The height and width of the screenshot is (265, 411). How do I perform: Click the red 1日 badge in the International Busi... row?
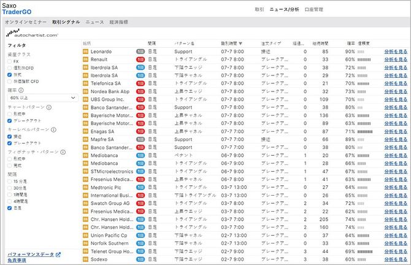(x=140, y=195)
